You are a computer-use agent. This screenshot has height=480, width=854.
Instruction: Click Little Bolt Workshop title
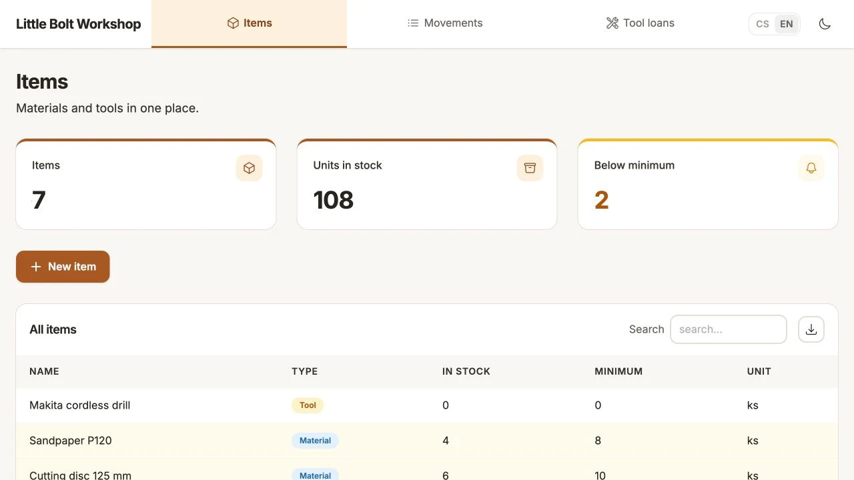point(79,24)
